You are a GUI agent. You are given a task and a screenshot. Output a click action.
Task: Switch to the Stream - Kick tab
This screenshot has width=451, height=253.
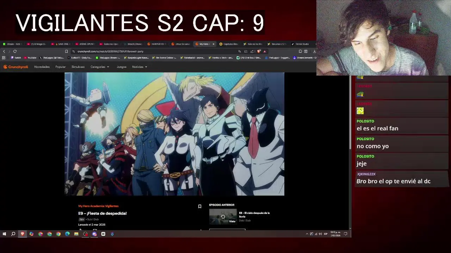click(13, 44)
